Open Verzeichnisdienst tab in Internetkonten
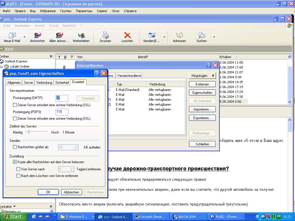 pos(129,76)
